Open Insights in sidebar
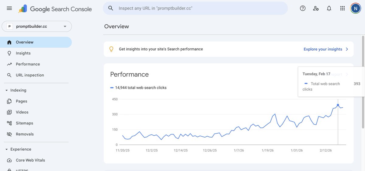The width and height of the screenshot is (365, 171). click(x=36, y=53)
